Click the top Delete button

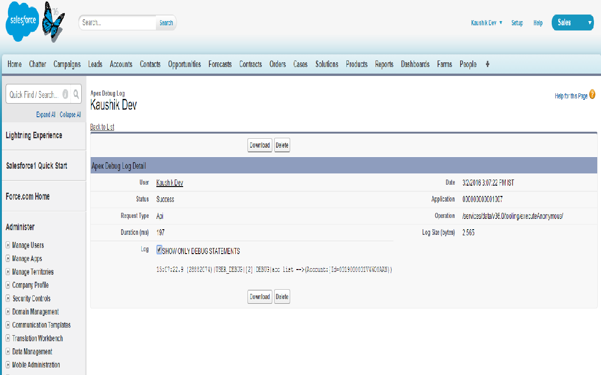pyautogui.click(x=282, y=145)
